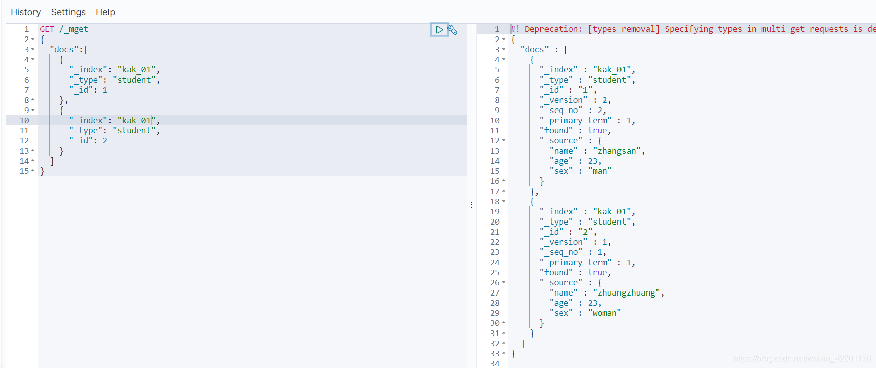This screenshot has height=368, width=876.
Task: Click "_version" : 2 in response
Action: [x=575, y=100]
